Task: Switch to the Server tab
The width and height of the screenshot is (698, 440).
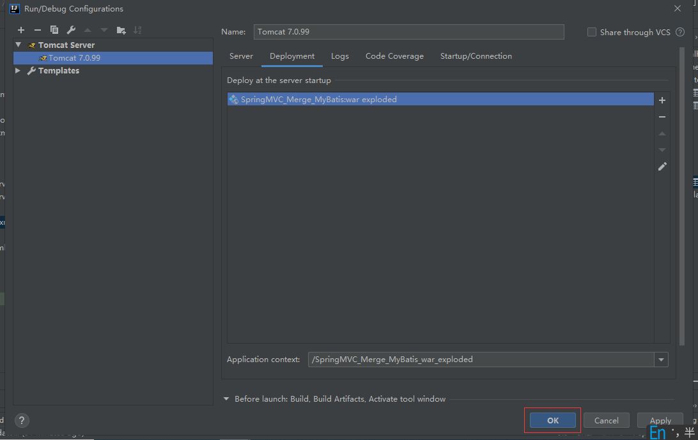Action: tap(241, 56)
